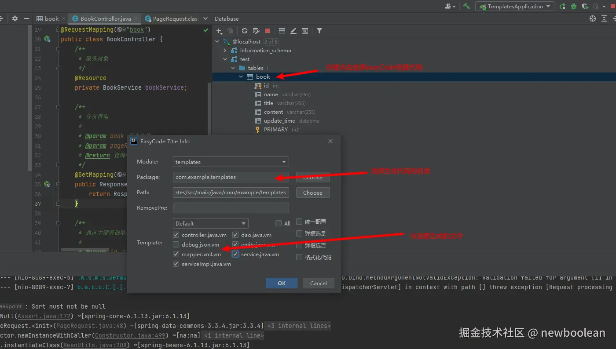Click the Run with Coverage icon
616x349 pixels.
(x=585, y=6)
